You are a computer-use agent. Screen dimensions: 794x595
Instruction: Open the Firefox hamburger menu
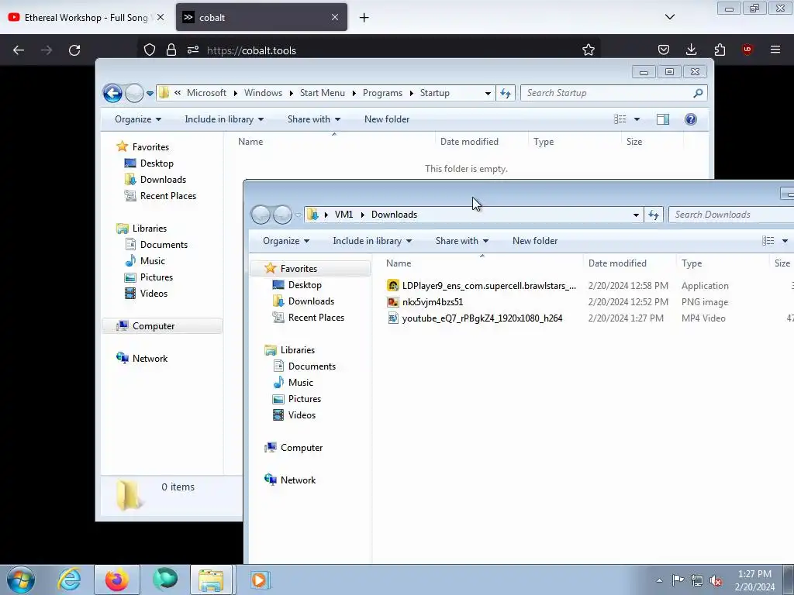775,50
